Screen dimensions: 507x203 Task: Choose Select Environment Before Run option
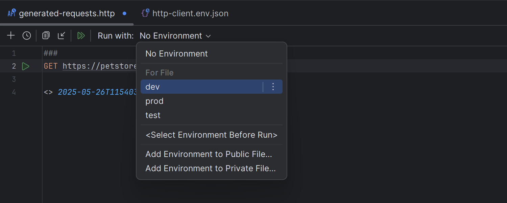coord(211,135)
